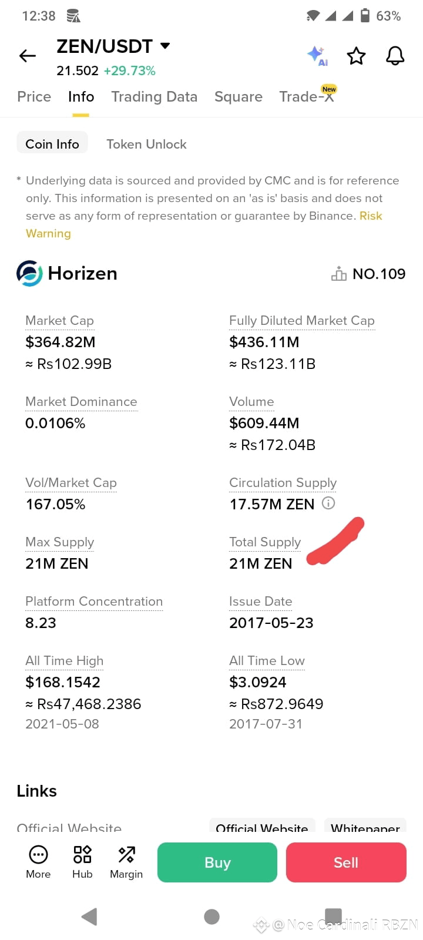Tap the Android home navigation button
Image resolution: width=423 pixels, height=940 pixels.
[x=211, y=916]
